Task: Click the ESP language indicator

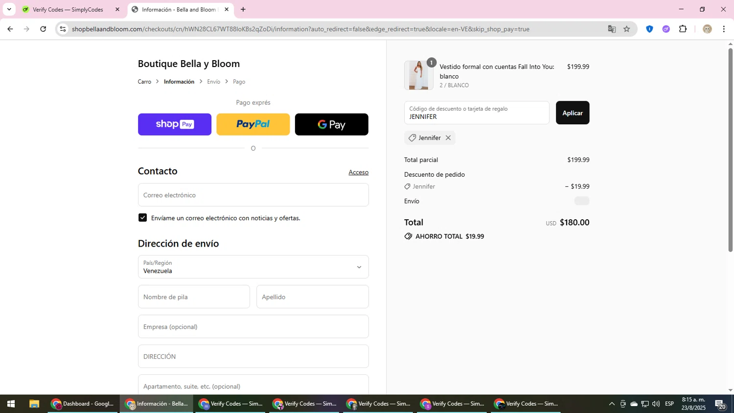Action: click(669, 404)
